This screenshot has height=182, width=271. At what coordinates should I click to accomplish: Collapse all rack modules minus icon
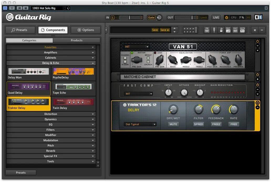click(x=262, y=30)
